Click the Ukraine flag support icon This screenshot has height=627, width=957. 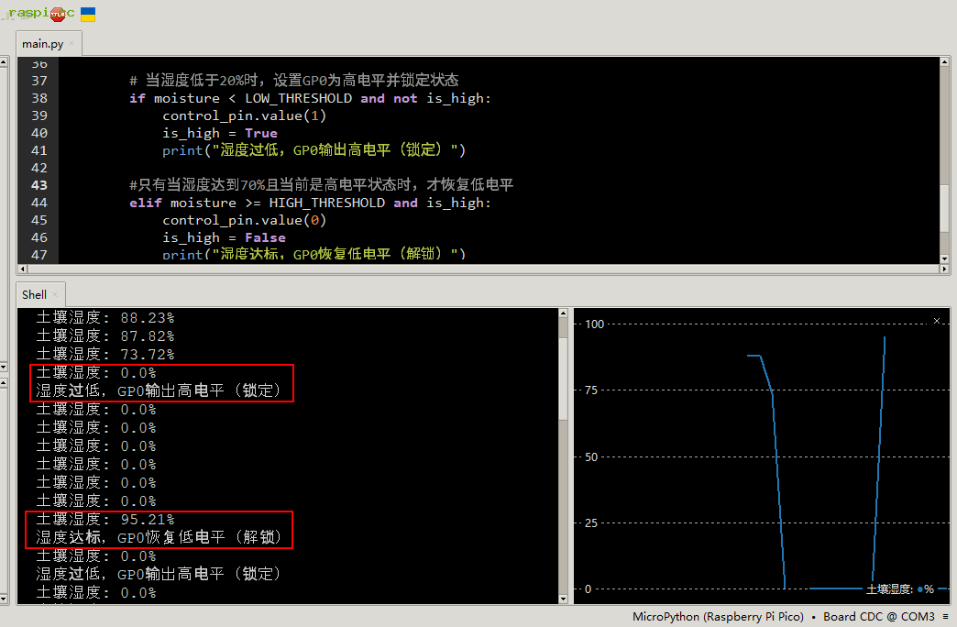click(x=88, y=15)
